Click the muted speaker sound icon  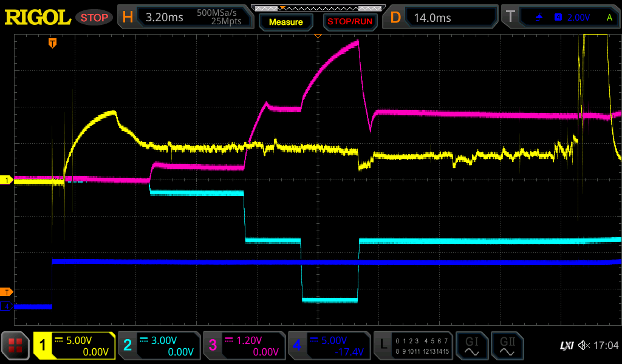coord(584,346)
